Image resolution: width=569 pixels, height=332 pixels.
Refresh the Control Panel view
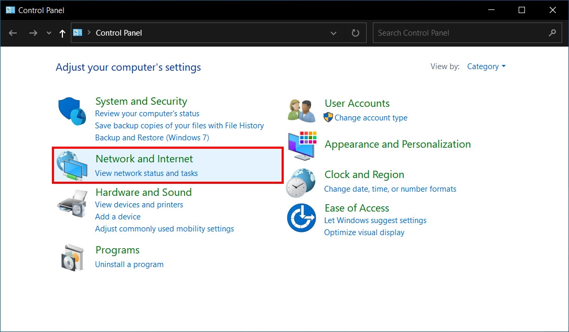tap(355, 33)
